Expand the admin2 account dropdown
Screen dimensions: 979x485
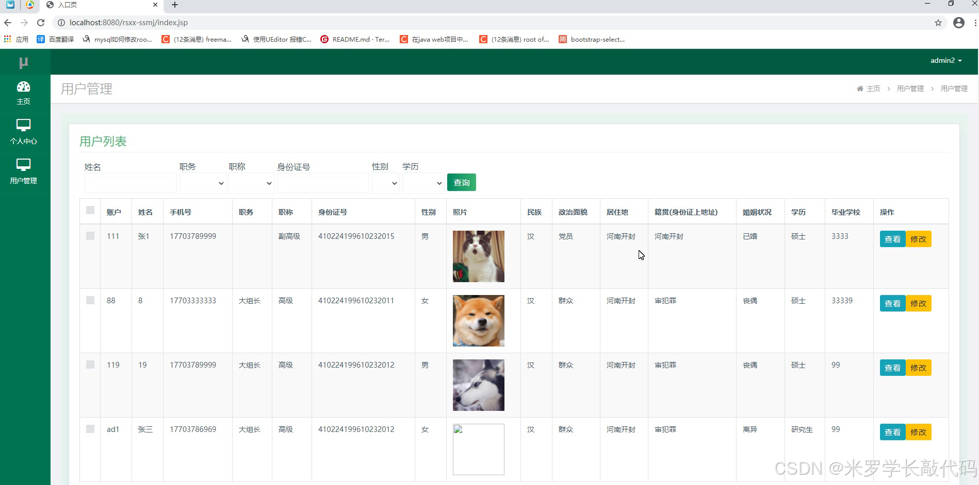946,60
